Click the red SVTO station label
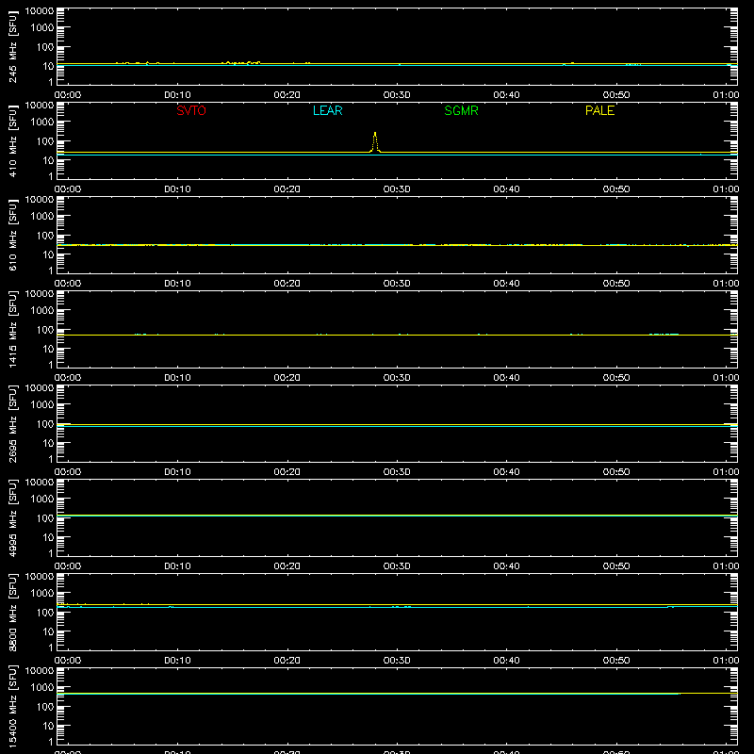 191,110
